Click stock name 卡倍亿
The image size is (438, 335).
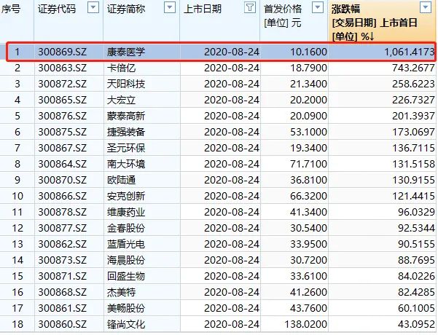click(x=121, y=68)
